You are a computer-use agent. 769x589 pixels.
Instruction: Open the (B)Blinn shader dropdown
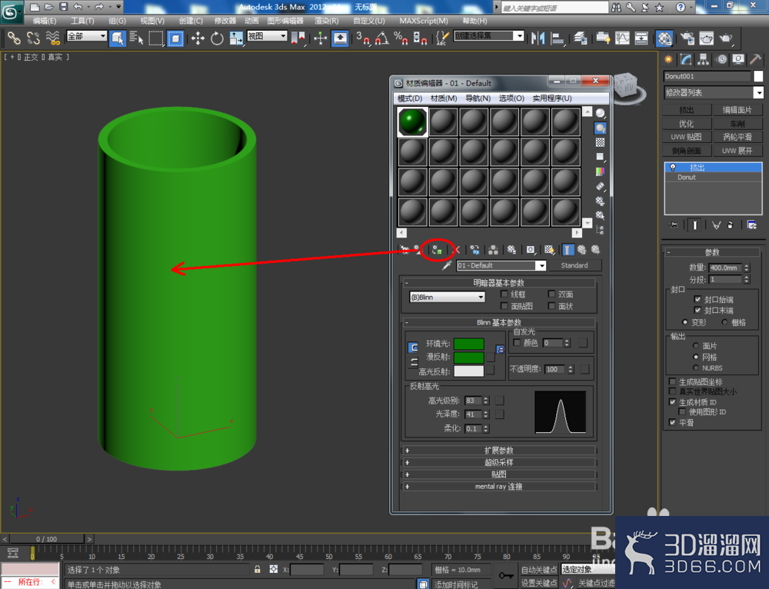tap(448, 298)
